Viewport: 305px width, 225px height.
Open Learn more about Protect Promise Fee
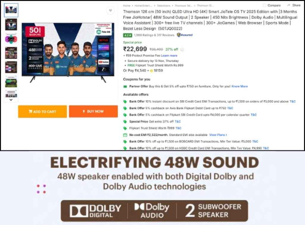(x=169, y=55)
